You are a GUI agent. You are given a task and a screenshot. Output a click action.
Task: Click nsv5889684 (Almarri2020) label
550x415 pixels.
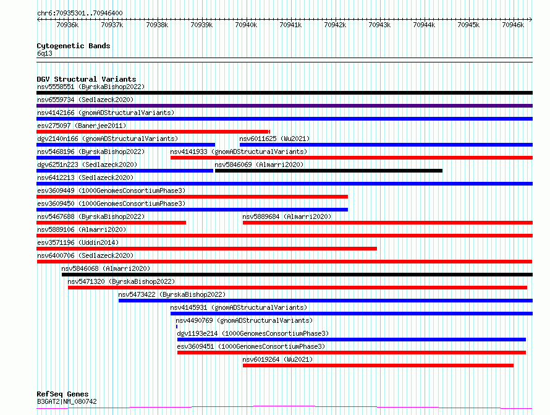[287, 216]
